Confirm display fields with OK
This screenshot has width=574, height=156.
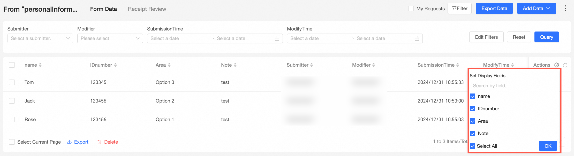(x=548, y=146)
